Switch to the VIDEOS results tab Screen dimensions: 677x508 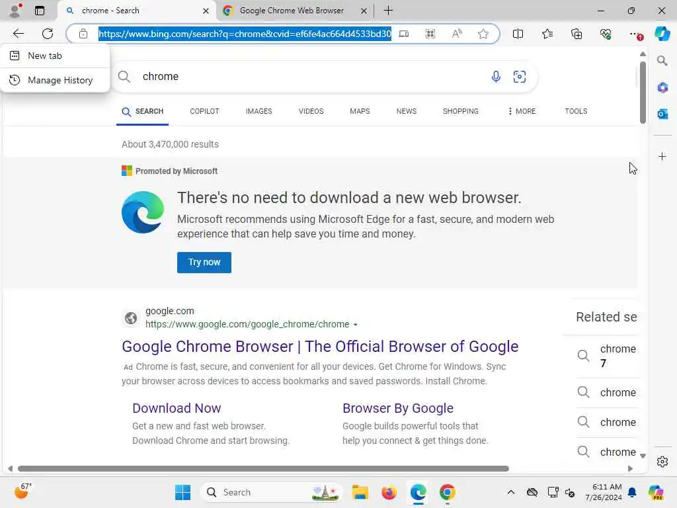[x=311, y=111]
